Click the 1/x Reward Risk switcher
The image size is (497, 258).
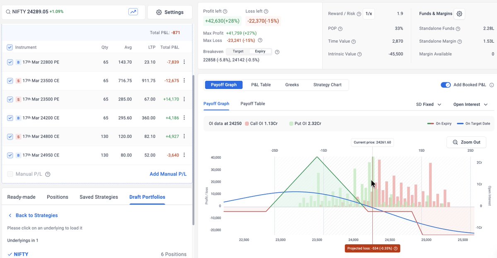click(x=369, y=14)
